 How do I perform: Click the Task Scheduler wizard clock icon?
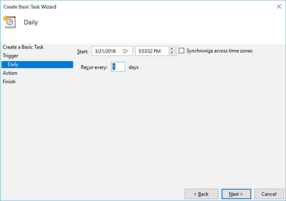tap(9, 22)
